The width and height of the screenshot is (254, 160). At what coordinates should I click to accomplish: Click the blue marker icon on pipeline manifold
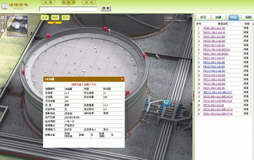pos(166,103)
